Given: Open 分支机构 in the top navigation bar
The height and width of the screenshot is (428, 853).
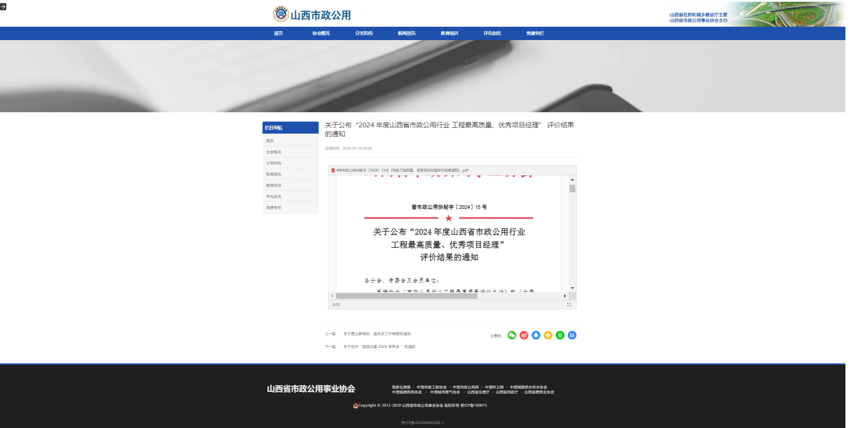Looking at the screenshot, I should coord(364,33).
